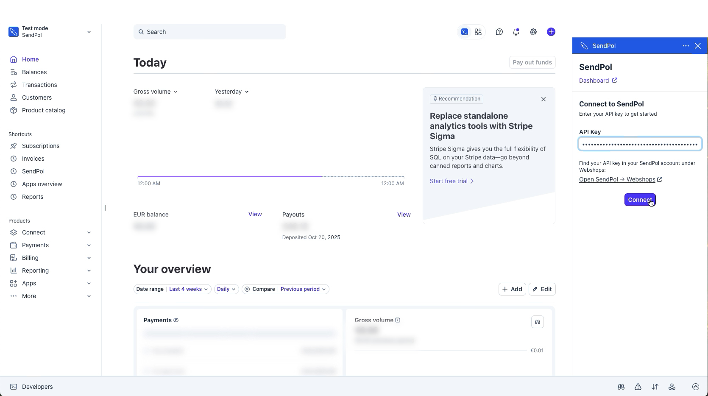Open the apps grid icon in top bar
Screen dimensions: 708x396
[478, 32]
